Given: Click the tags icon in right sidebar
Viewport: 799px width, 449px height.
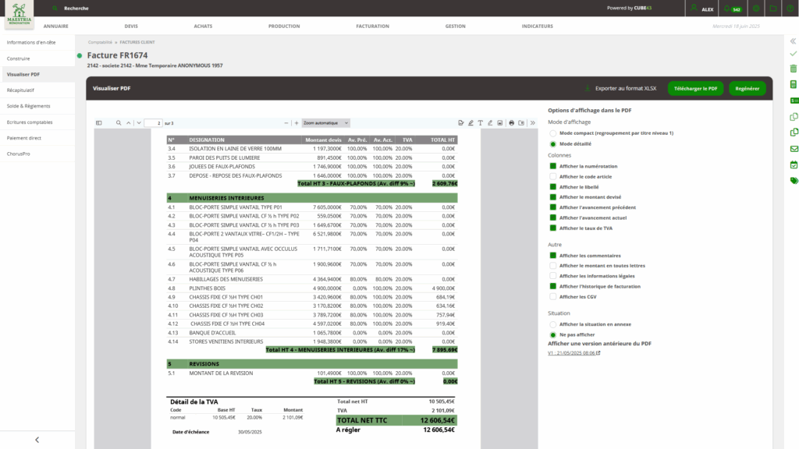Looking at the screenshot, I should coord(794,181).
